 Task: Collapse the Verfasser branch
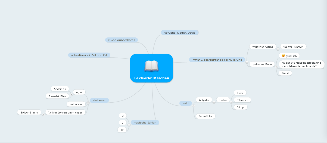click(88, 102)
